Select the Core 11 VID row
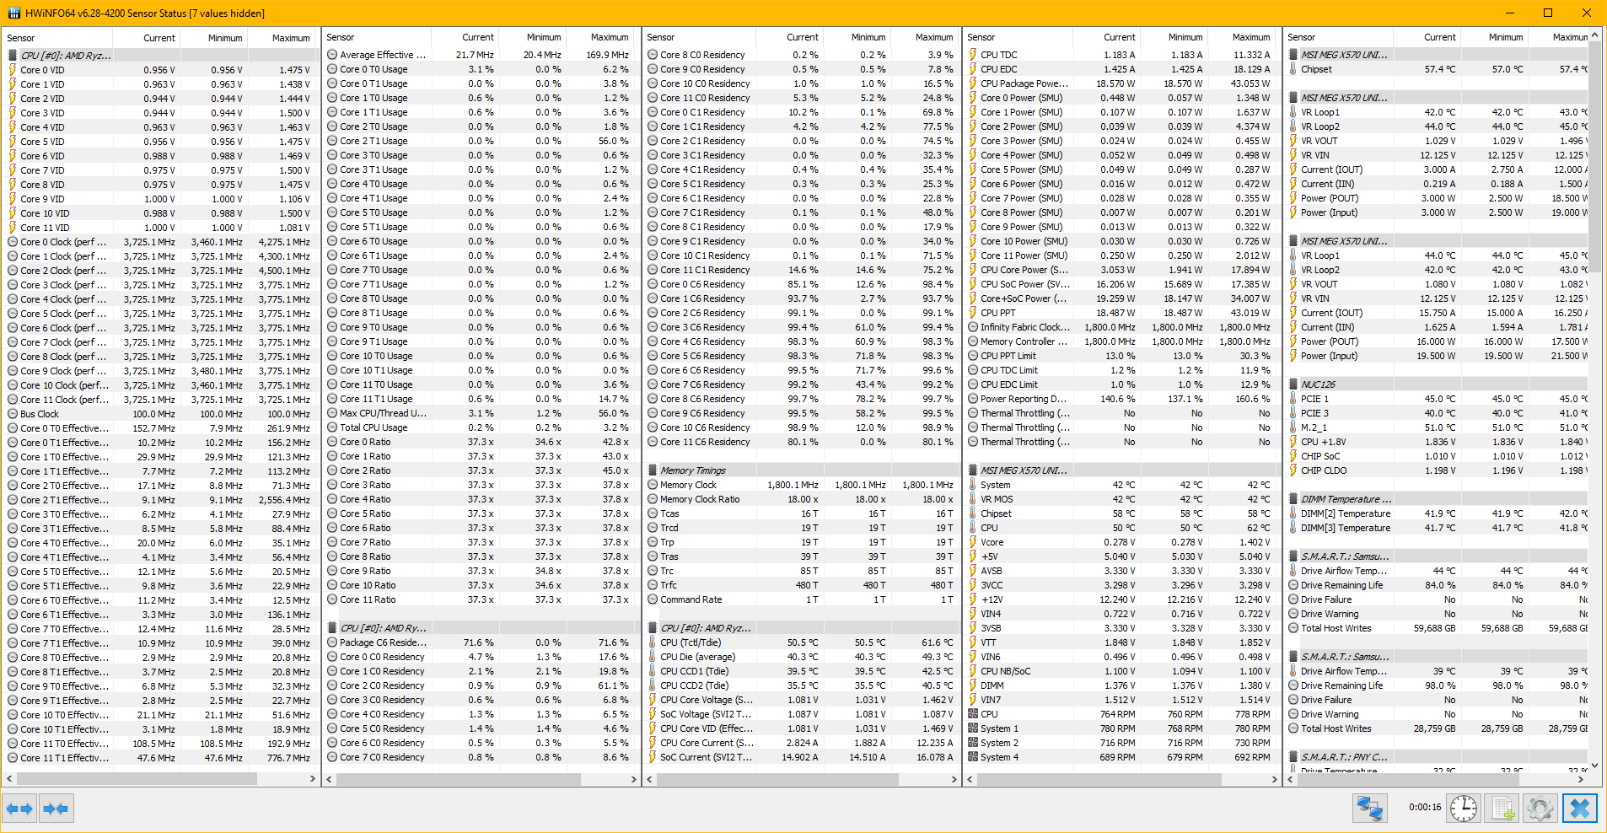Screen dimensions: 1607x833 [x=160, y=228]
